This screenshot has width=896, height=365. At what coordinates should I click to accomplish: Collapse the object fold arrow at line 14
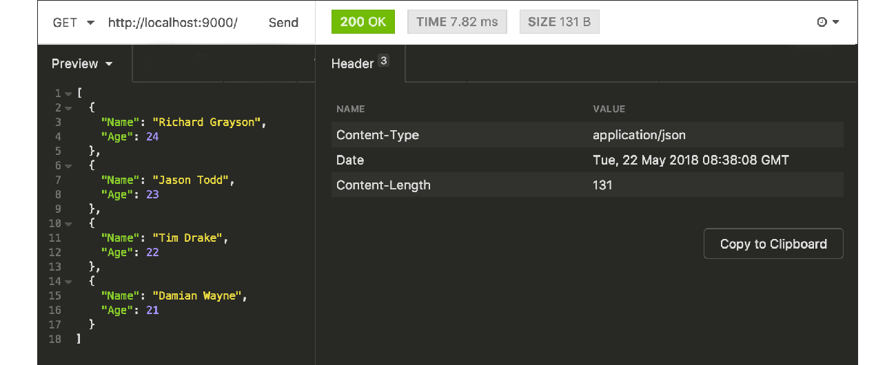pos(68,282)
